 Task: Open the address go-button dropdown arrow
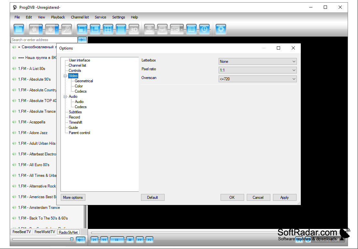85,40
